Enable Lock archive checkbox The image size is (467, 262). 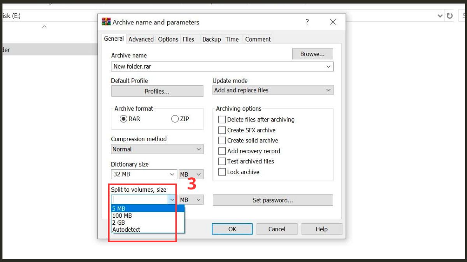click(x=222, y=172)
